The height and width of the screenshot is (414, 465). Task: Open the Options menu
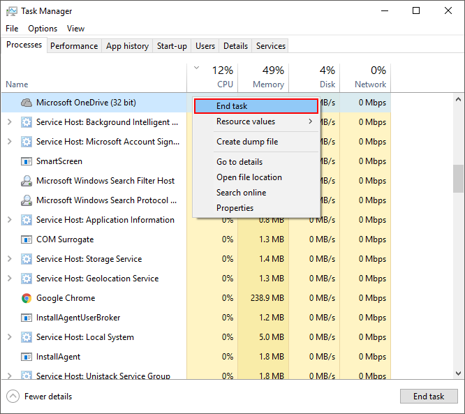coord(43,29)
